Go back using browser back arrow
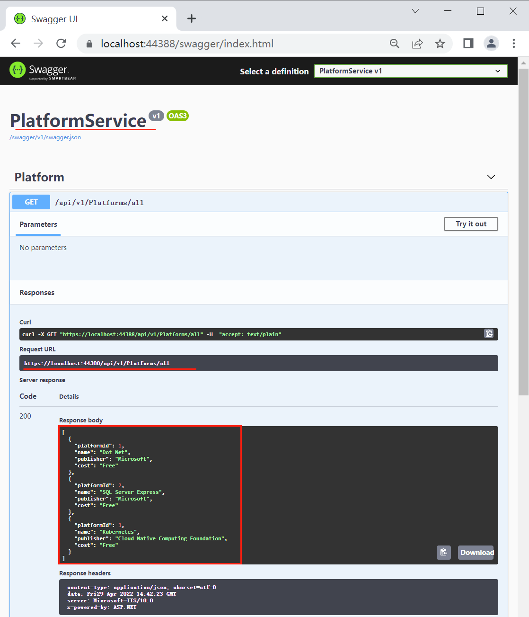 click(16, 44)
